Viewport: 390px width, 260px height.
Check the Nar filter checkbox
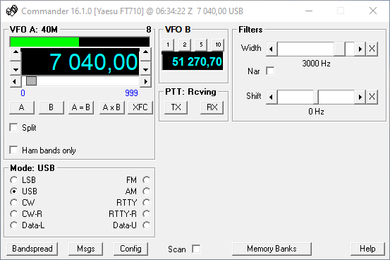pyautogui.click(x=270, y=71)
